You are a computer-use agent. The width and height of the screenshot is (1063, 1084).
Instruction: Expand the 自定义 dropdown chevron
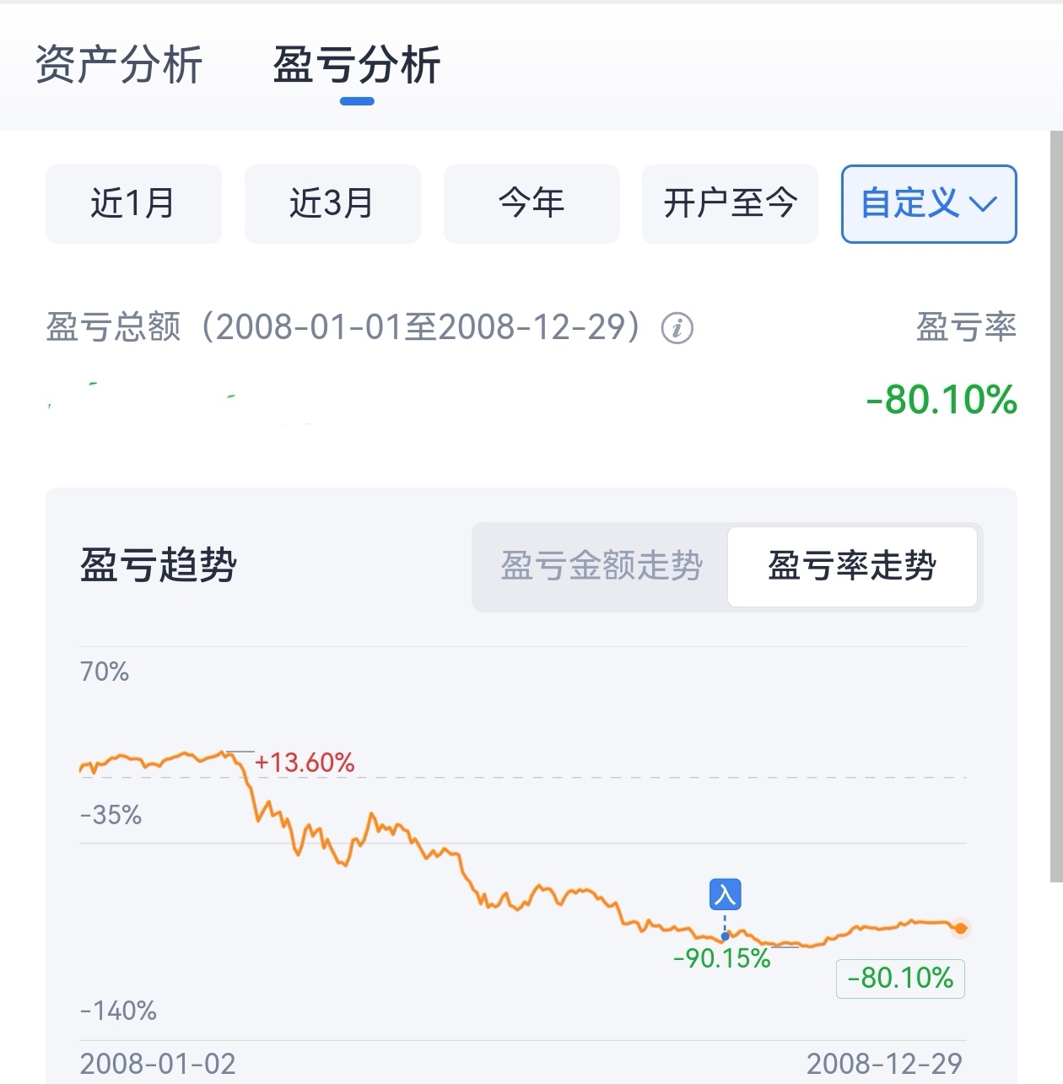[x=983, y=203]
